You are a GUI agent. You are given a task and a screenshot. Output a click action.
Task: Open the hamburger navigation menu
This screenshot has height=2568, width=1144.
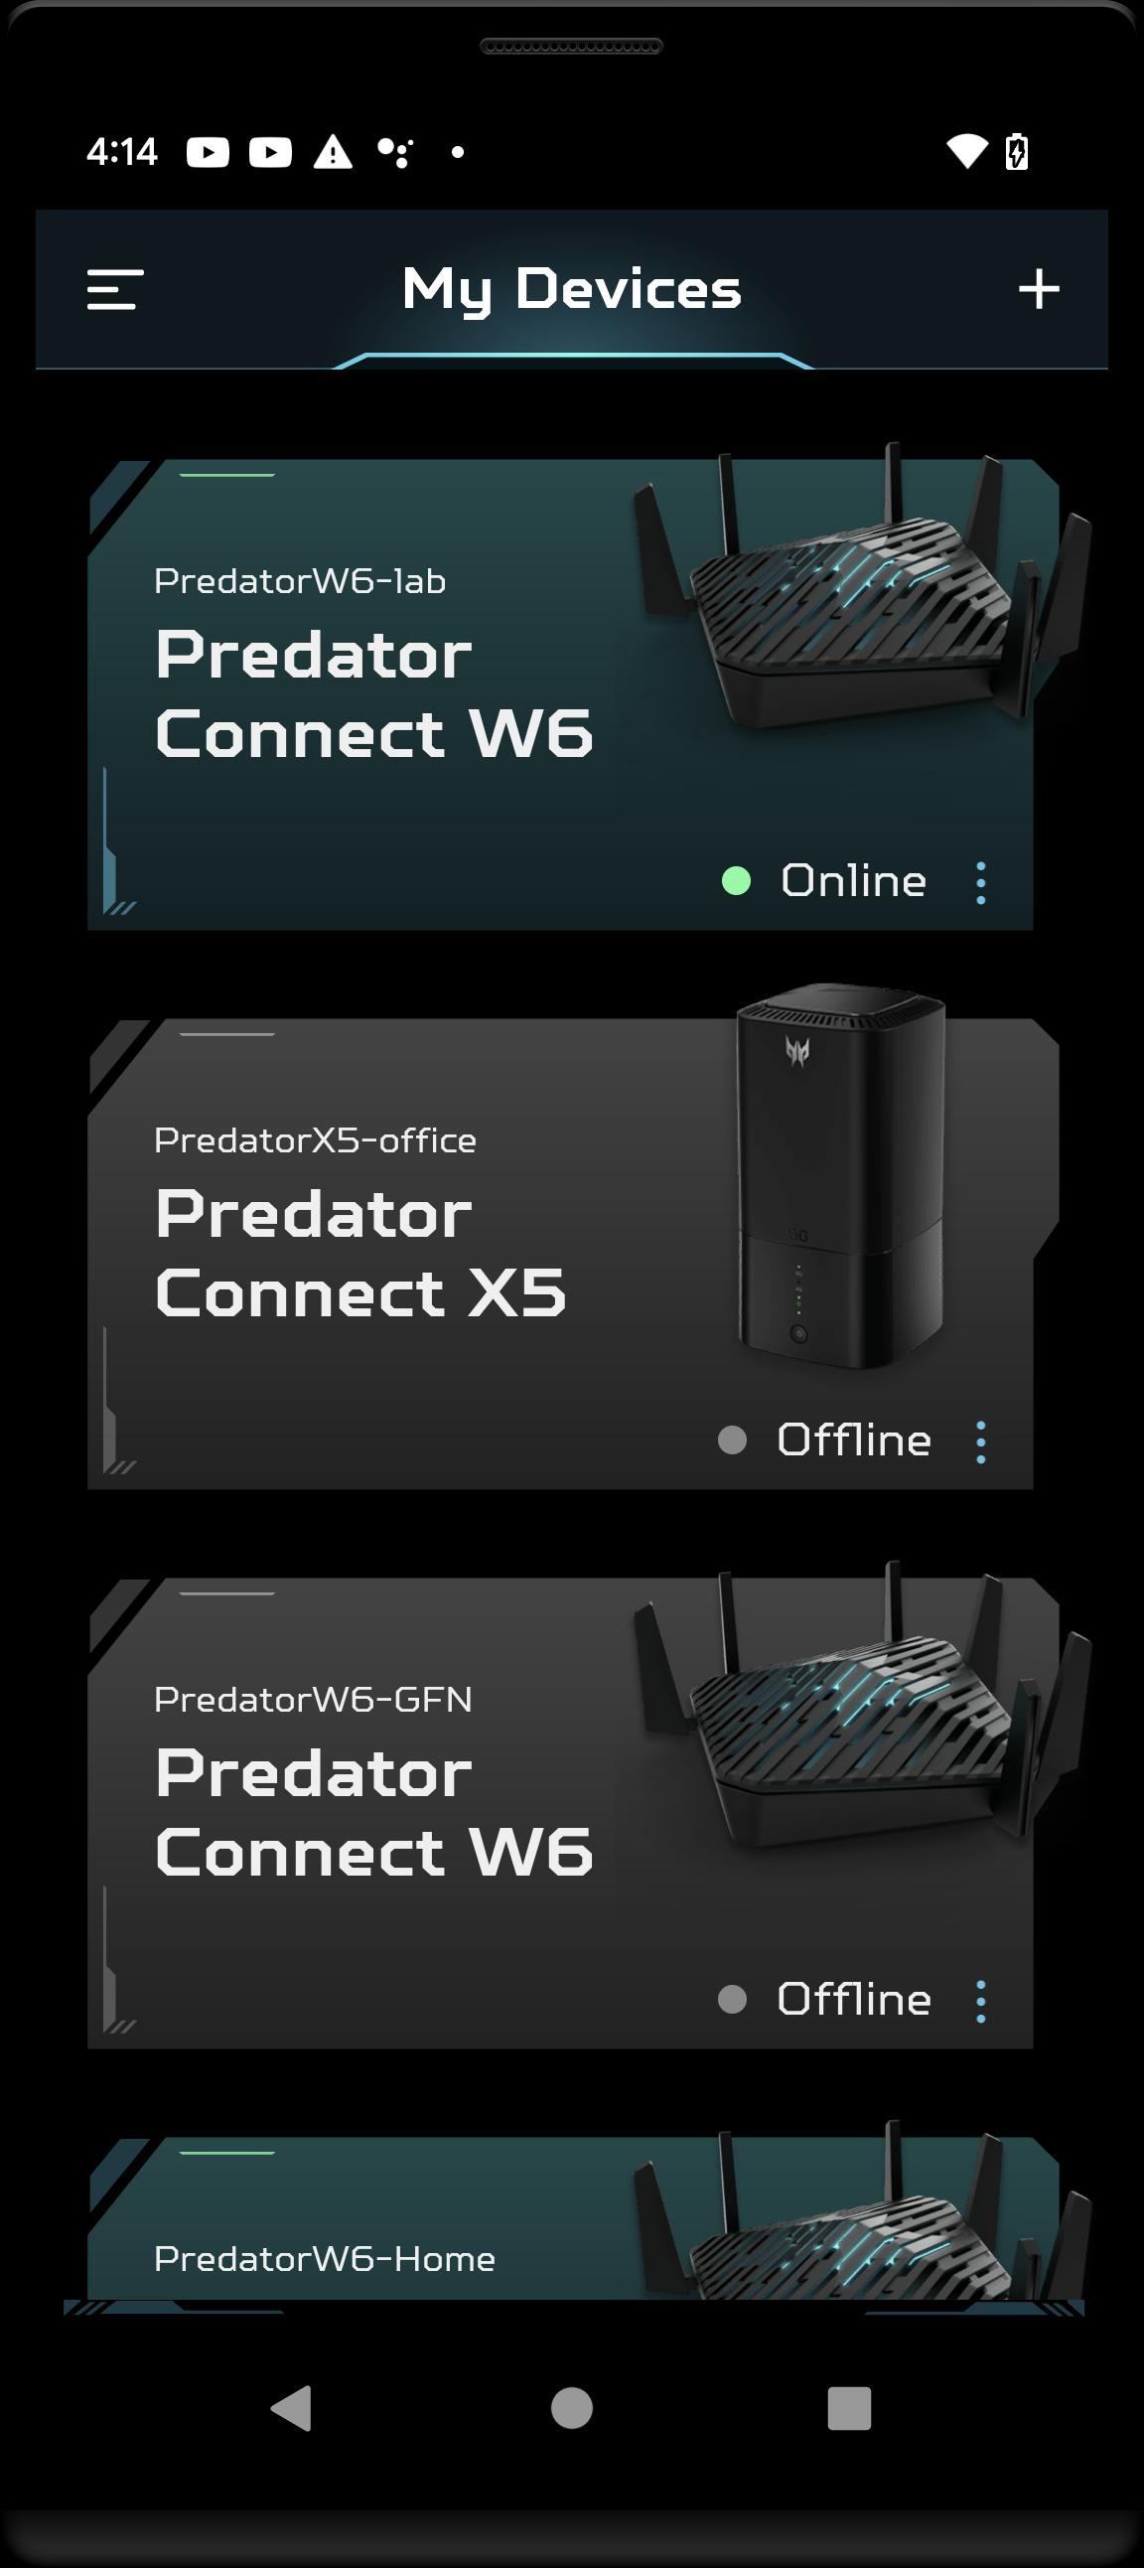tap(114, 289)
